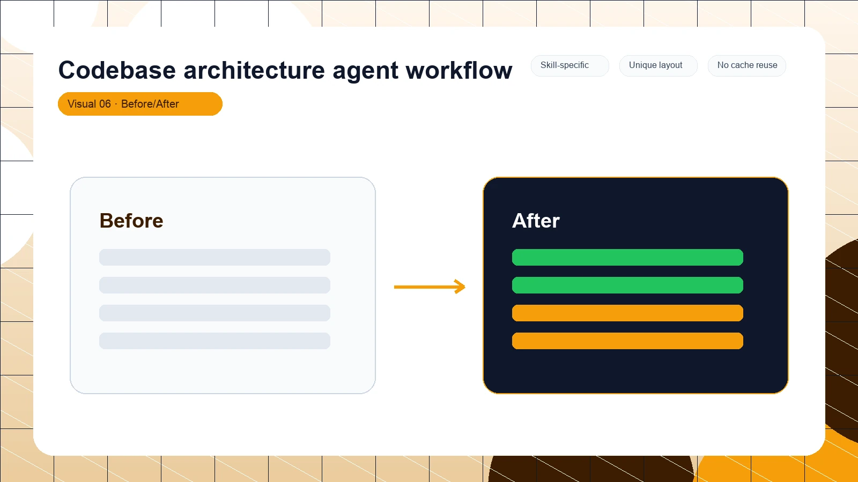The image size is (858, 482).
Task: Click the second green bar in After card
Action: coord(627,285)
